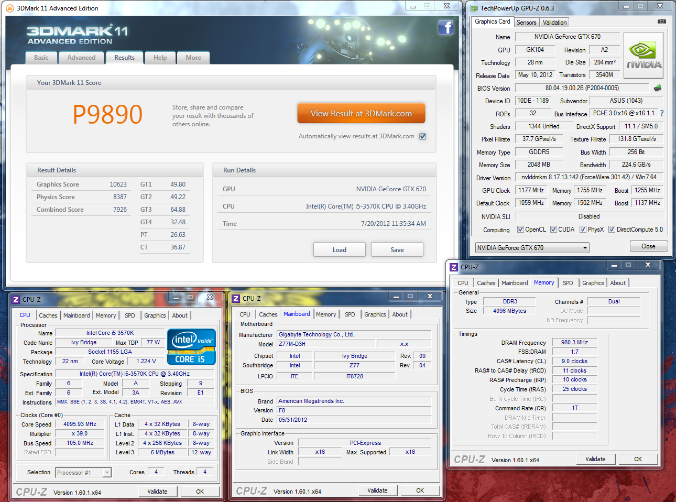Click the Save button in Run Details
676x502 pixels.
(x=397, y=250)
